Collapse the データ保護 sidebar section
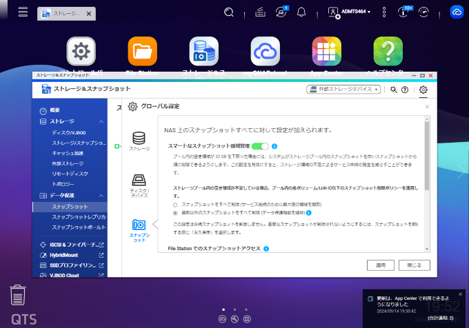Screen dimensions: 469x328 [x=101, y=196]
